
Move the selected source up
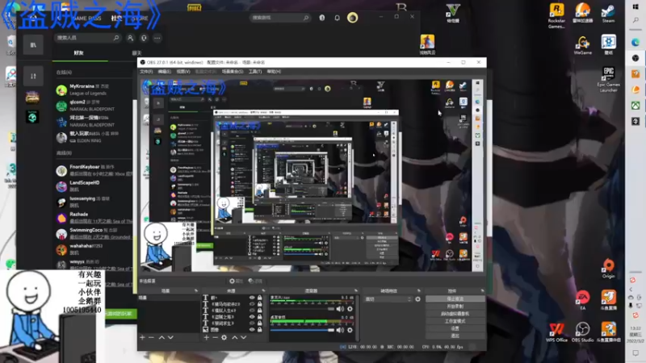(x=234, y=337)
